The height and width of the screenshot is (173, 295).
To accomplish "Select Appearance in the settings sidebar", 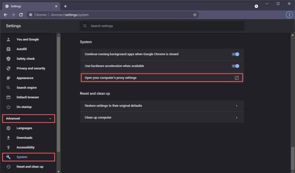I will click(25, 78).
